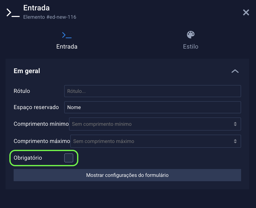Increase Comprimento máximo with the up arrow

235,140
